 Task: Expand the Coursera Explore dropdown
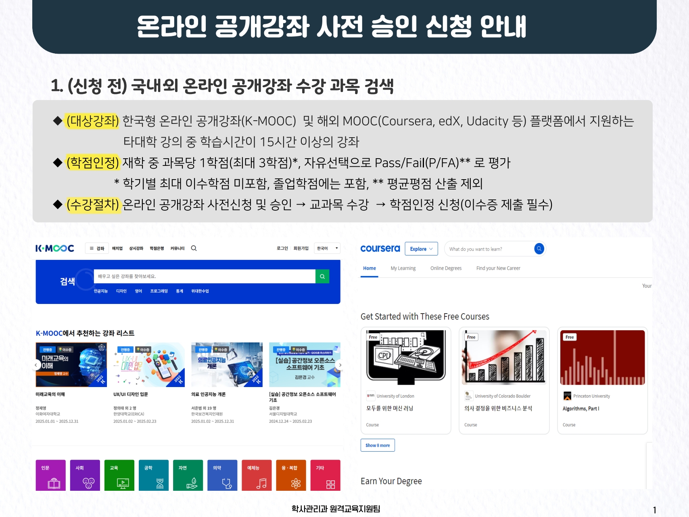(421, 249)
